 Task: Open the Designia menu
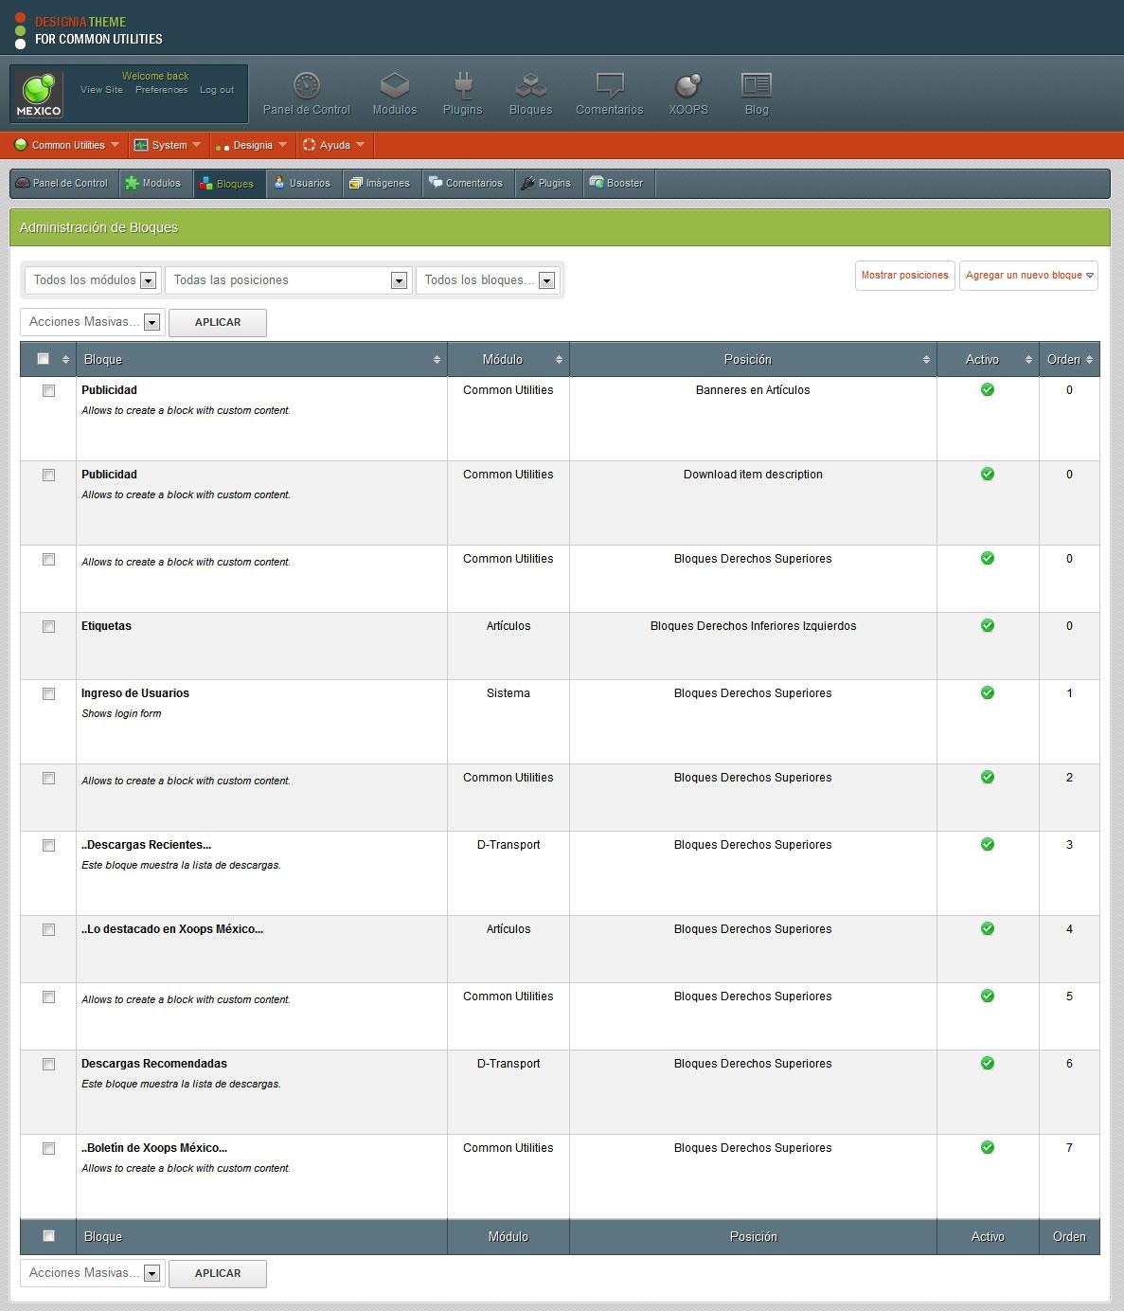point(250,145)
